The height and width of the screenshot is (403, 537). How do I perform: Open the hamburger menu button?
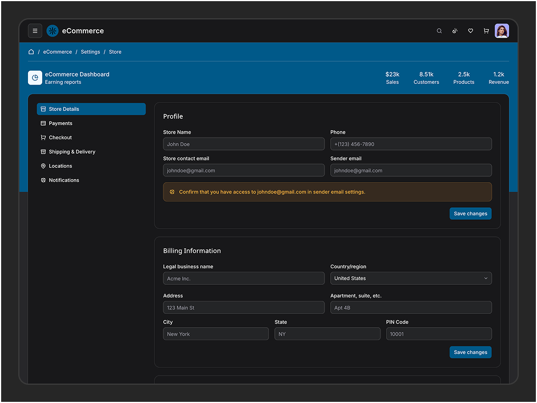[35, 31]
